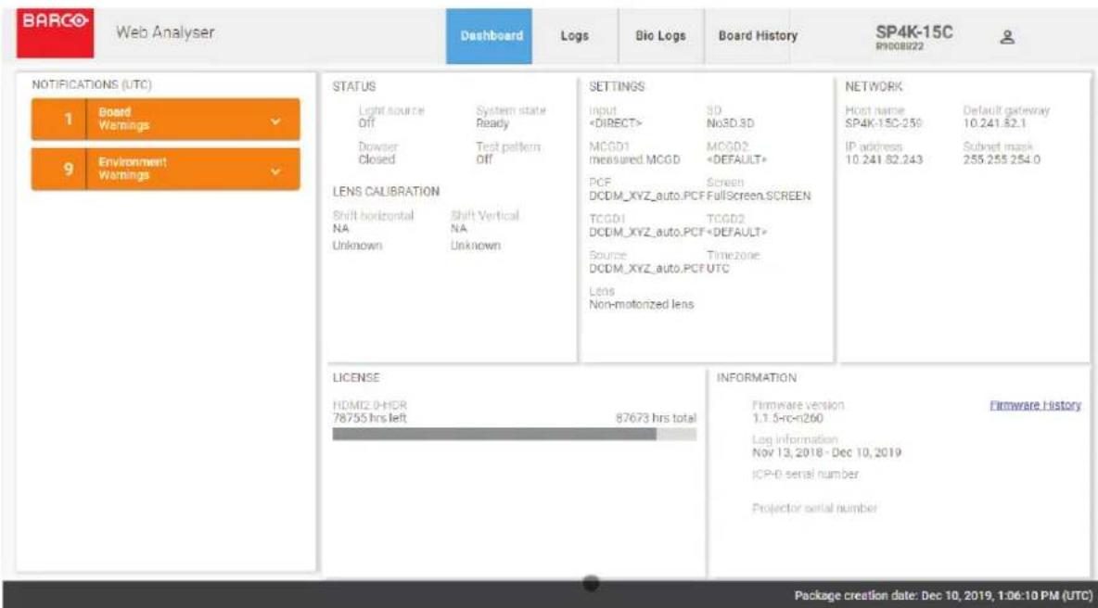
Task: Open the Logs tab
Action: (x=574, y=35)
